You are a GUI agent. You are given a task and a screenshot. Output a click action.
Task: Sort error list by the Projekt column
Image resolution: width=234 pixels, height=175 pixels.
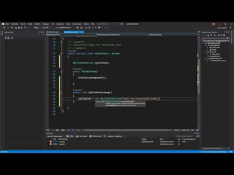tap(144, 139)
